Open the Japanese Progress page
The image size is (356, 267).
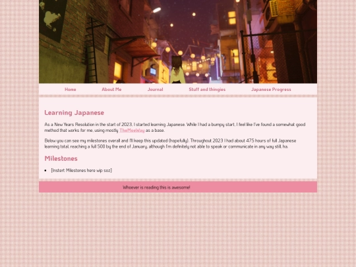[271, 90]
